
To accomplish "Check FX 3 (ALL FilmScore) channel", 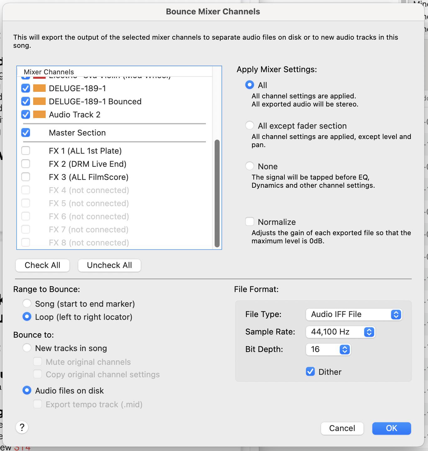I will pyautogui.click(x=26, y=177).
